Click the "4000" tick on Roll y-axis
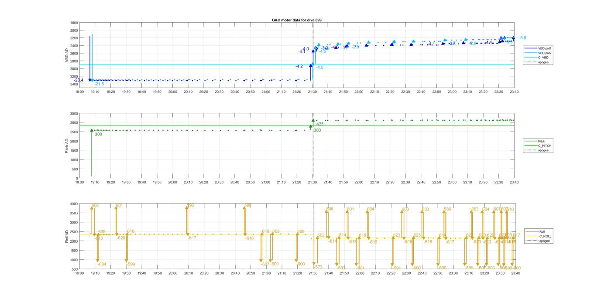The image size is (611, 302). pyautogui.click(x=74, y=204)
